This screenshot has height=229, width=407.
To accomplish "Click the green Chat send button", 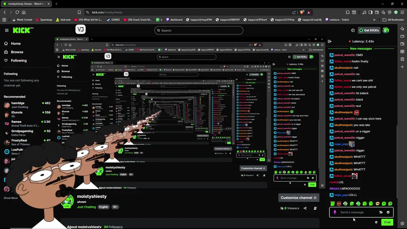I will [x=387, y=222].
